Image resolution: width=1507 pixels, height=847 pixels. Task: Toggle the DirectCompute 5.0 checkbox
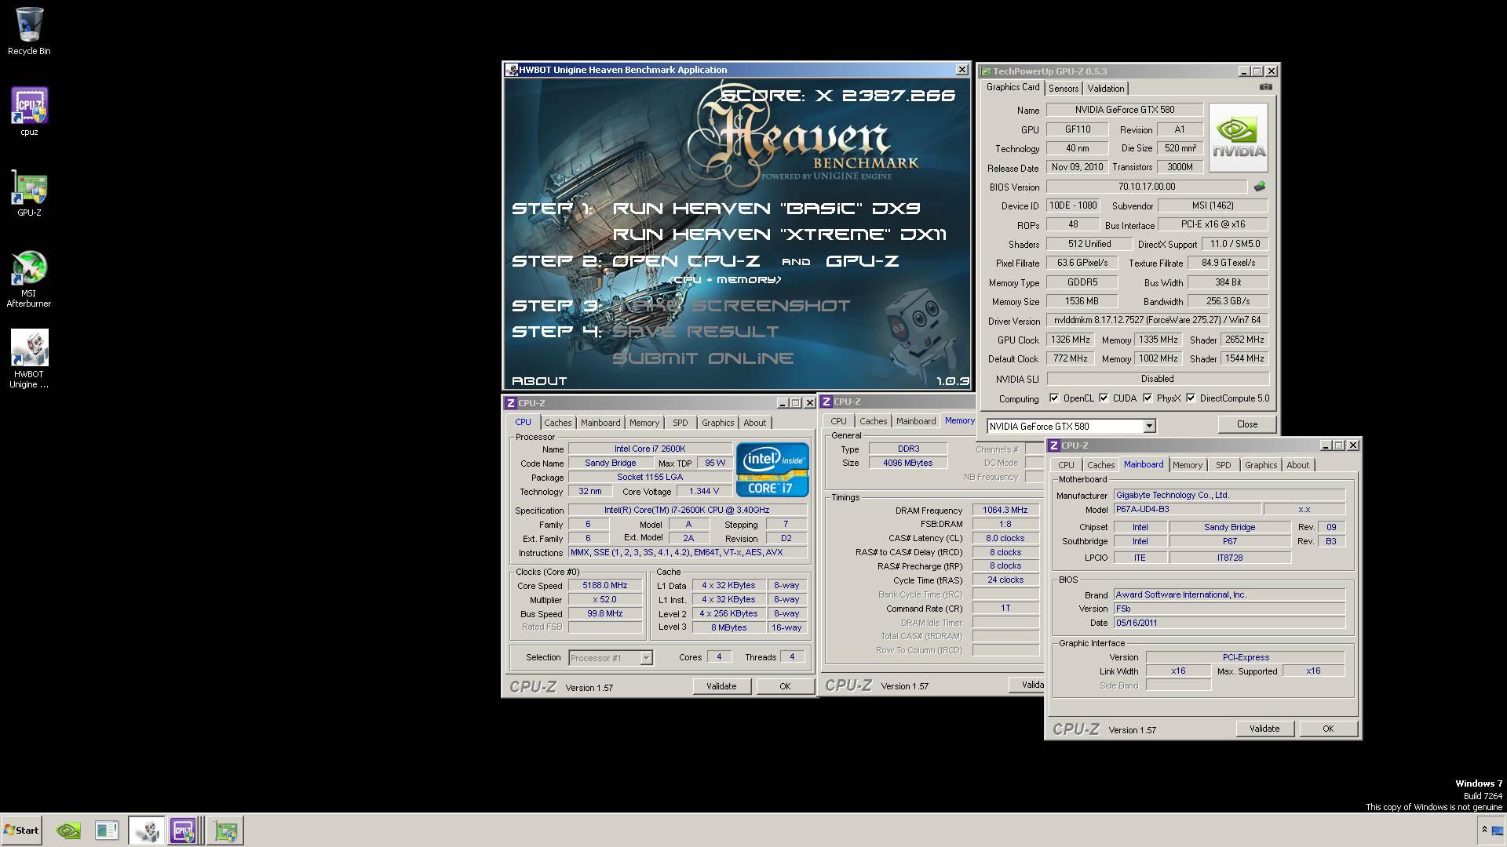[1191, 398]
